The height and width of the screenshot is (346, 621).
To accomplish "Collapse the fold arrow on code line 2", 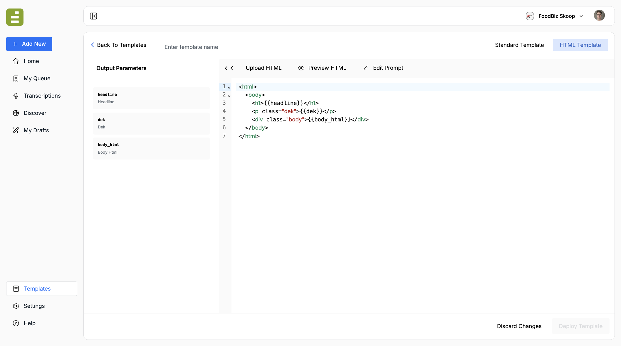I will pyautogui.click(x=229, y=96).
